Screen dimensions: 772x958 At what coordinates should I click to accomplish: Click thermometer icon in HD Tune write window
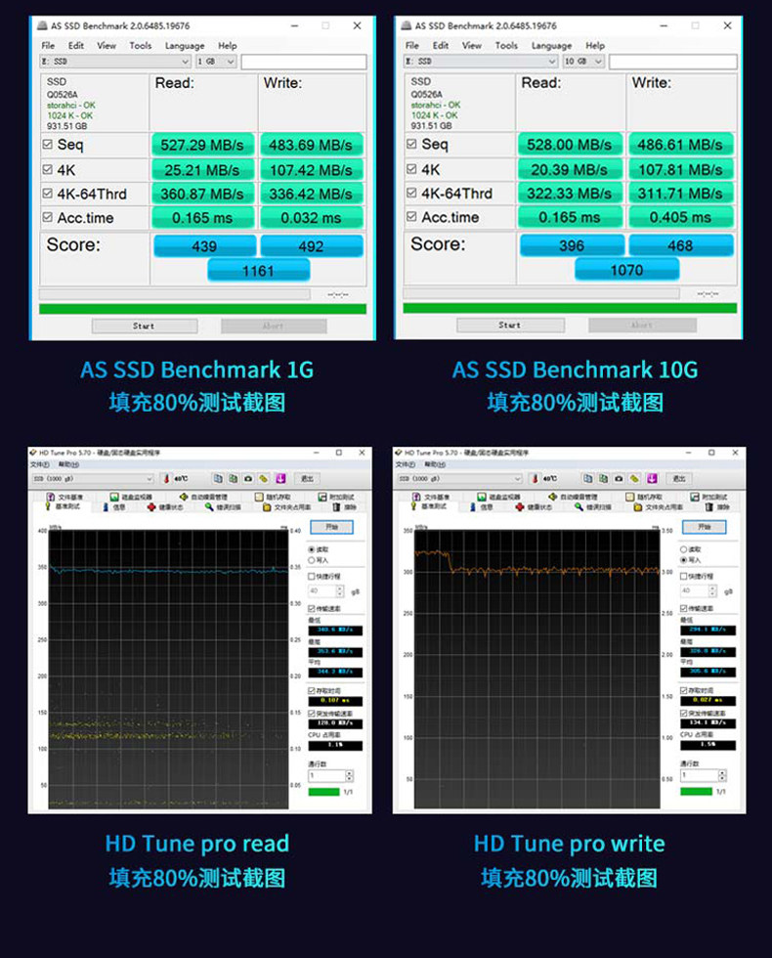536,478
